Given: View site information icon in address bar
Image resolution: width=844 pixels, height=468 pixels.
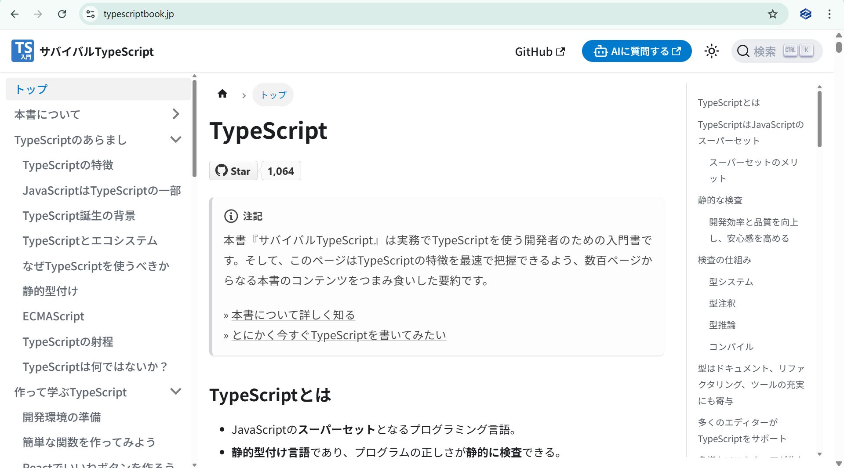Looking at the screenshot, I should (91, 14).
